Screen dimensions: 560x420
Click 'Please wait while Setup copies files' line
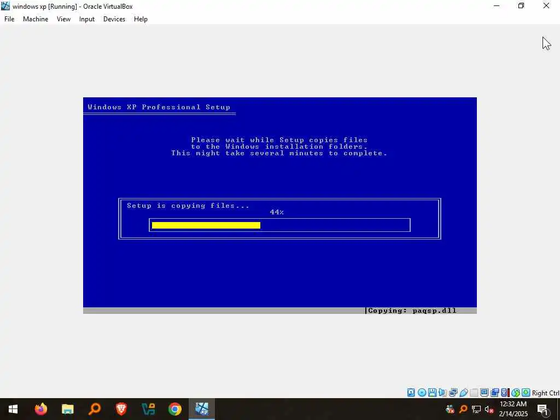pyautogui.click(x=279, y=140)
